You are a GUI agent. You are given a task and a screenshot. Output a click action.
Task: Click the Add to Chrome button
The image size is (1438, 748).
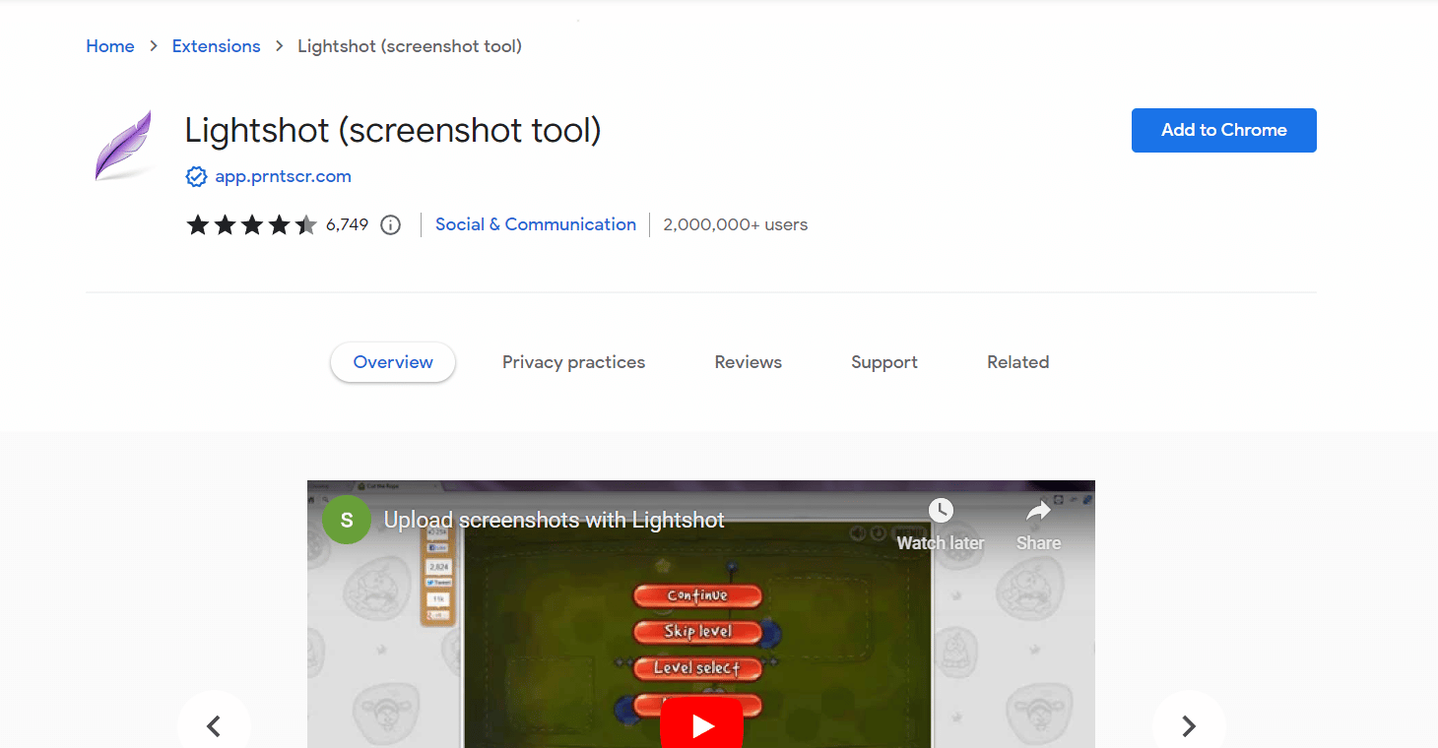[x=1224, y=130]
